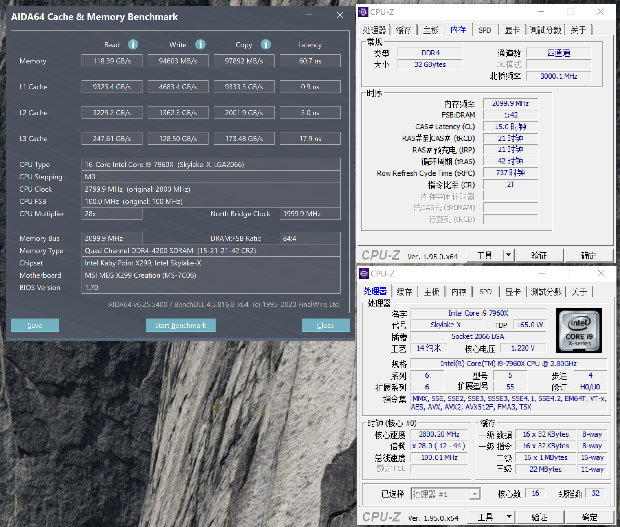Click the Write info icon in AIDA64
This screenshot has width=620, height=527.
pos(200,44)
